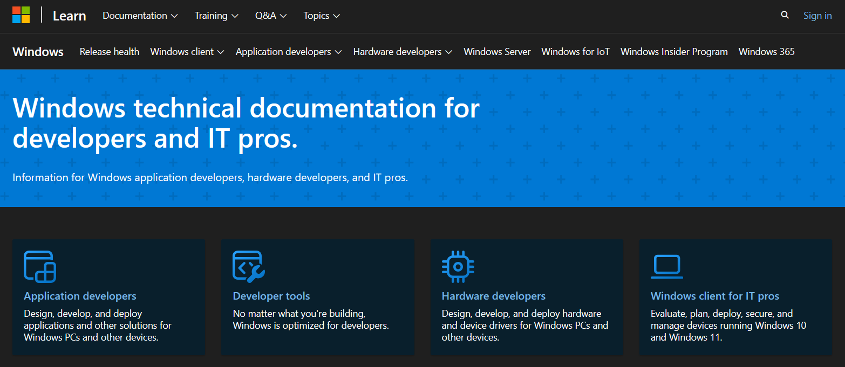Open the Developer tools card heading link
The image size is (845, 367).
(x=271, y=296)
